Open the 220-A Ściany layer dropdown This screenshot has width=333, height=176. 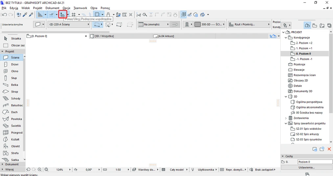tap(69, 24)
